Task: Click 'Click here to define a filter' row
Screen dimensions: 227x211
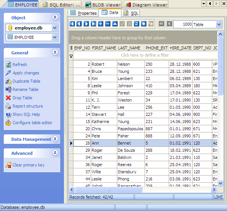Action: pos(145,55)
